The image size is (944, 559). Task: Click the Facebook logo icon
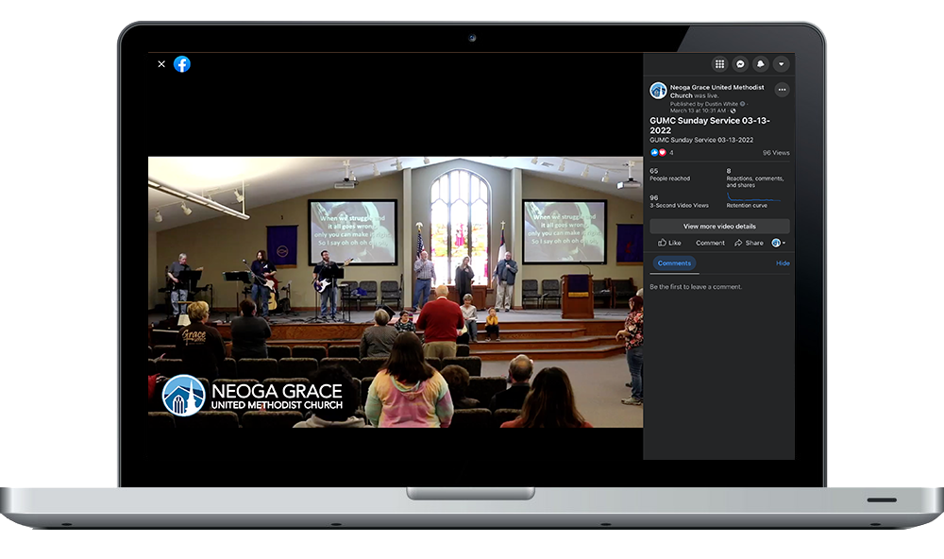182,64
